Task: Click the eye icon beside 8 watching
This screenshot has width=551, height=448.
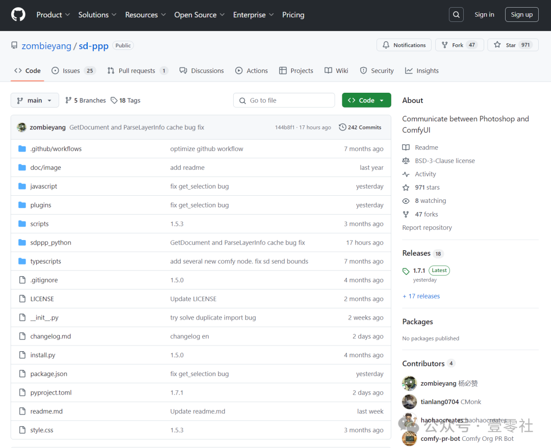Action: [406, 201]
